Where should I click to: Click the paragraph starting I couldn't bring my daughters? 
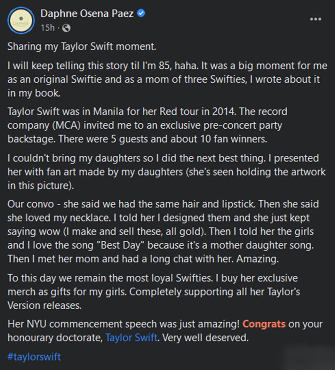167,172
